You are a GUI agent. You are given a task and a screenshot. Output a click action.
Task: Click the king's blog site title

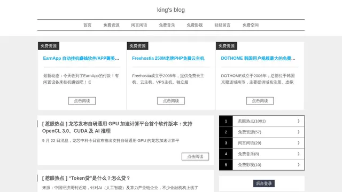pos(171,10)
